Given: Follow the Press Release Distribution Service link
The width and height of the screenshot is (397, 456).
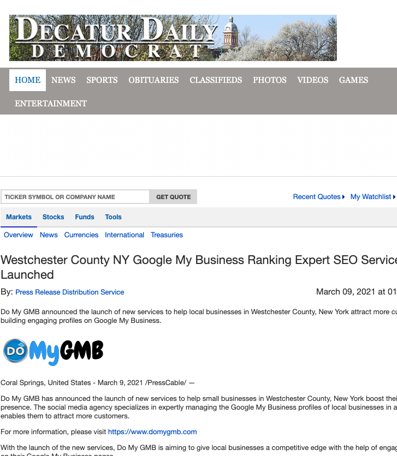Looking at the screenshot, I should [x=69, y=292].
